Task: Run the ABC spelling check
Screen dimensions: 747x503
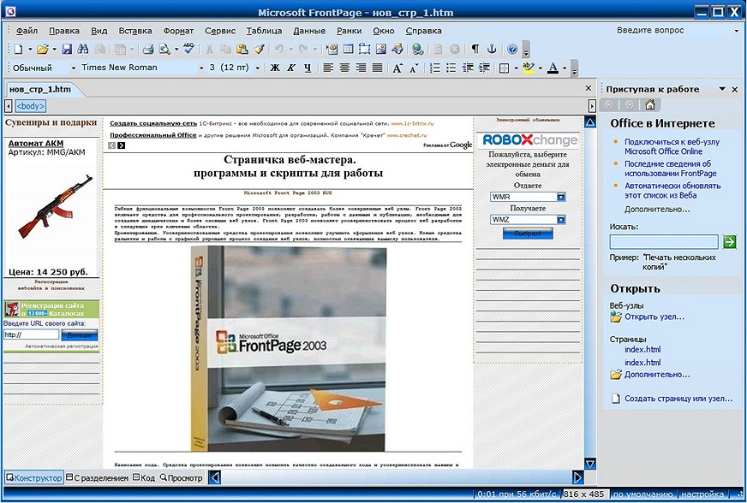Action: 188,49
